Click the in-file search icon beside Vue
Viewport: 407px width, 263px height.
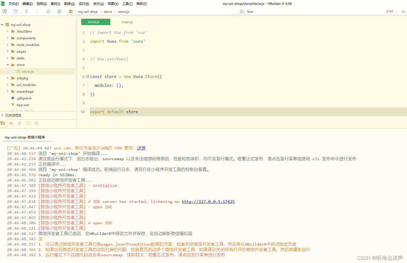(242, 12)
